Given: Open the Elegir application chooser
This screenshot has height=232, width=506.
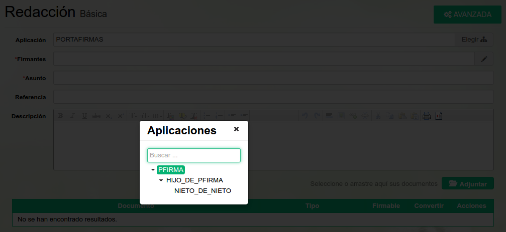Looking at the screenshot, I should tap(474, 40).
